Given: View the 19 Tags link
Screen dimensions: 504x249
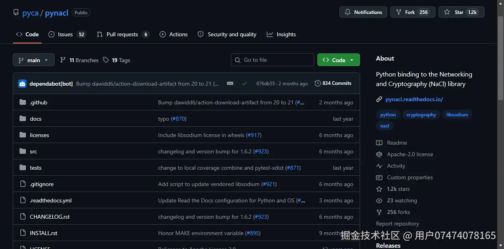Looking at the screenshot, I should coord(116,60).
